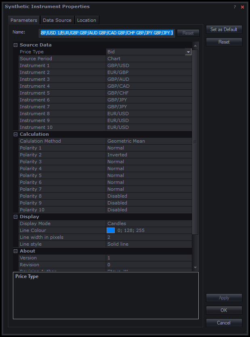Collapse the About section
Viewport: 250px width, 337px height.
click(x=15, y=251)
